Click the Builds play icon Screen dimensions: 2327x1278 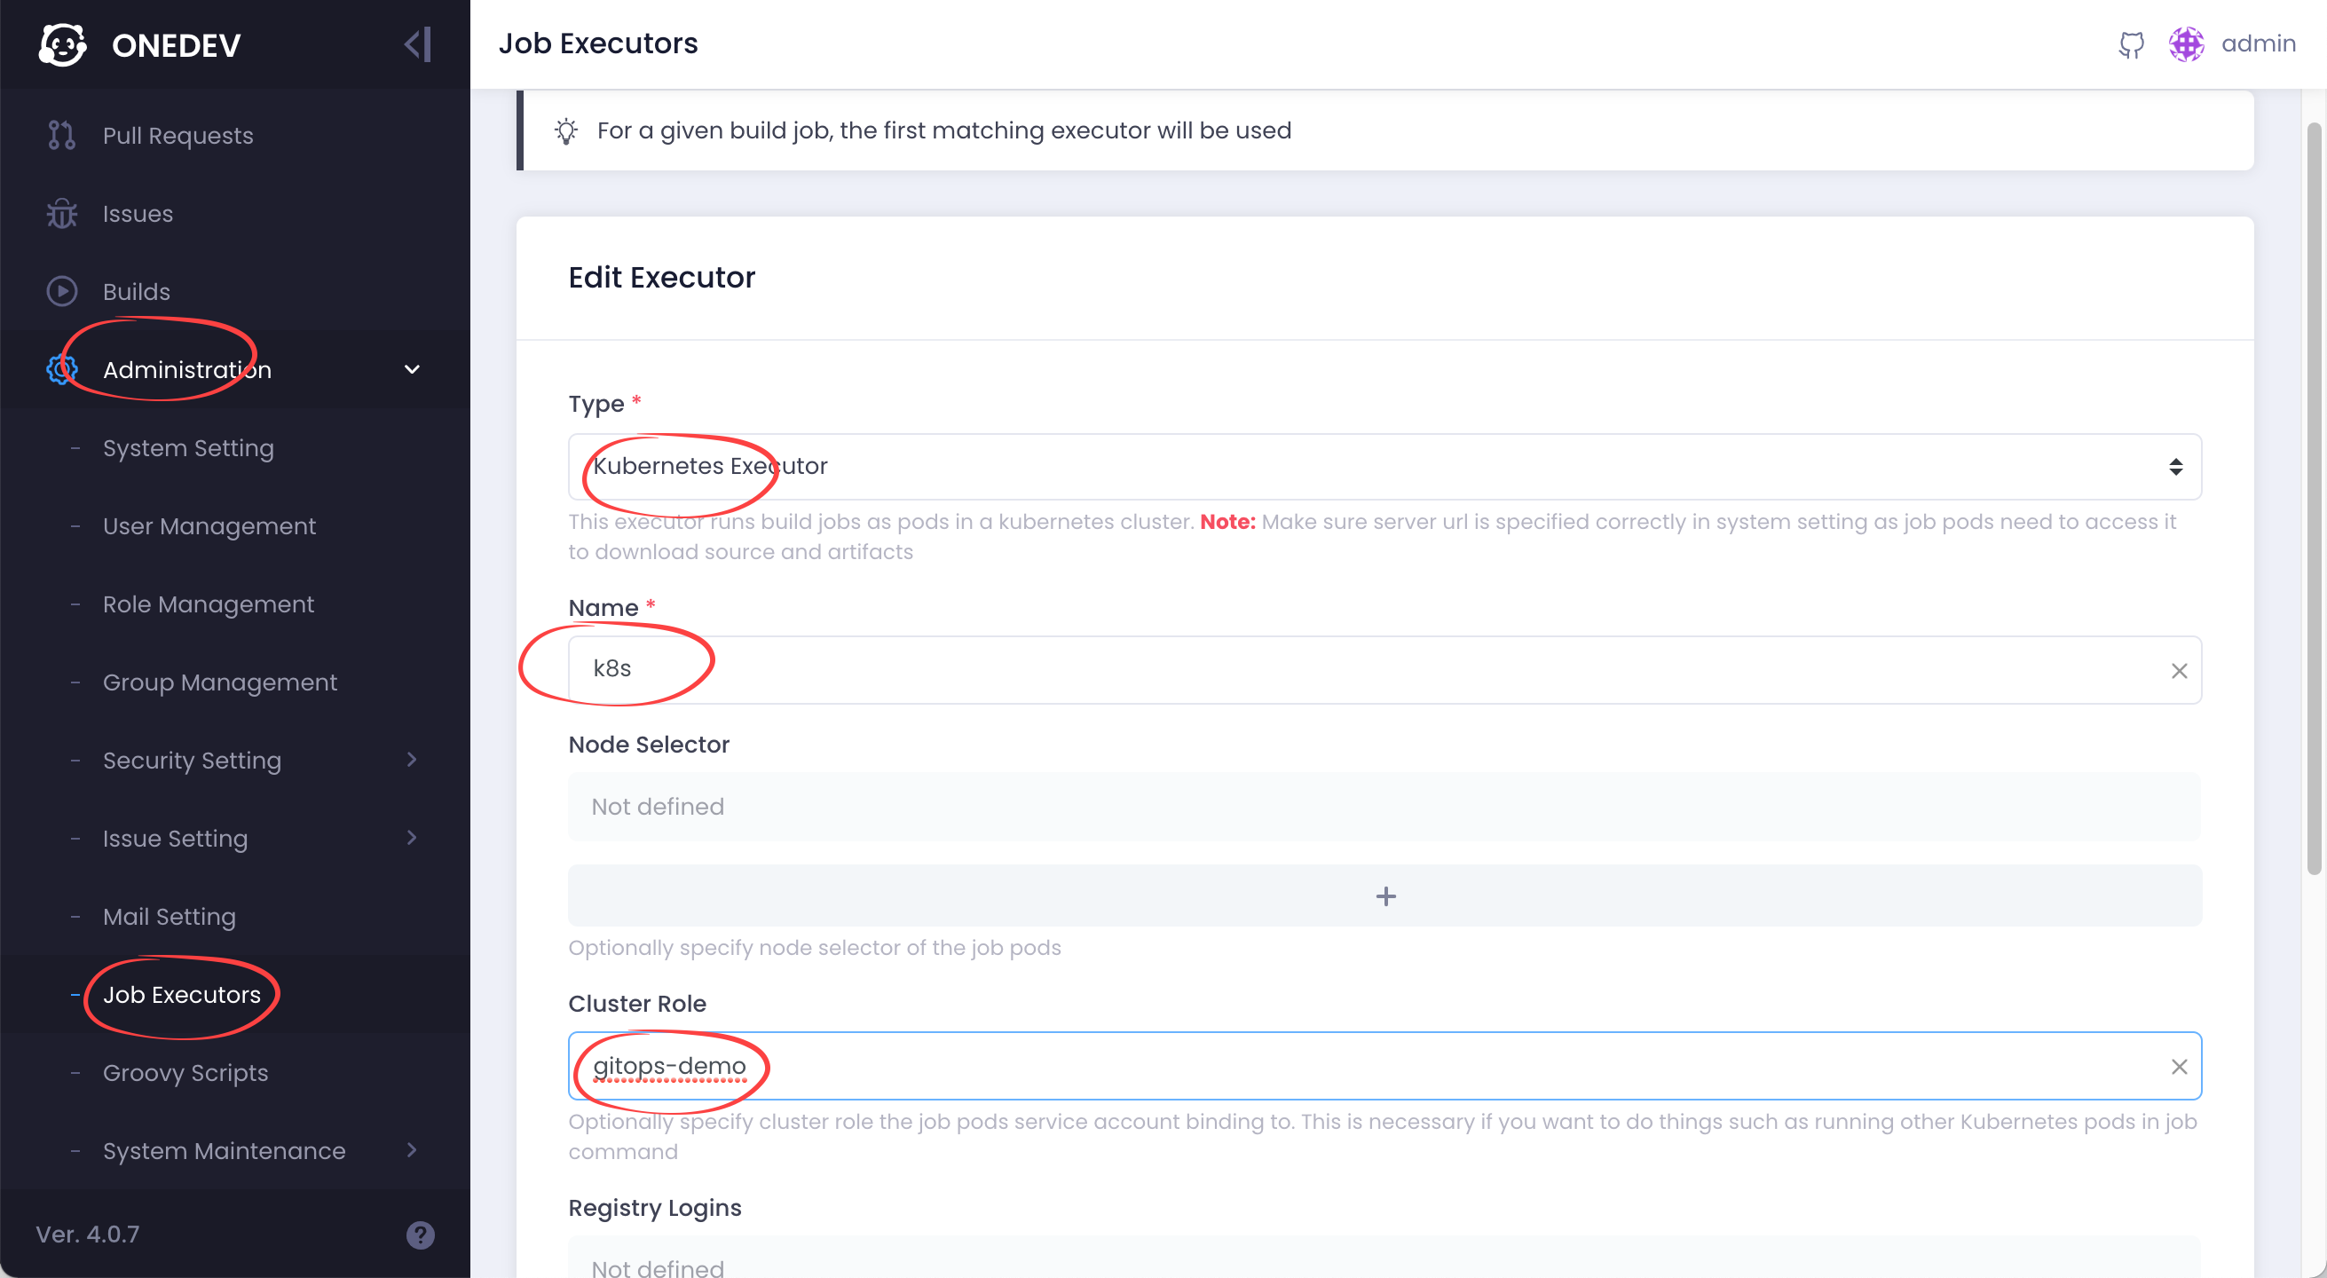point(61,292)
